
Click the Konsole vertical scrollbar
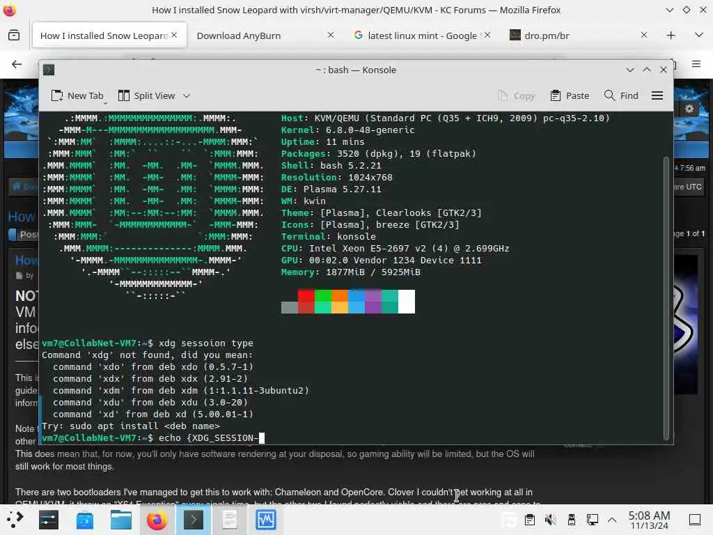[x=666, y=298]
